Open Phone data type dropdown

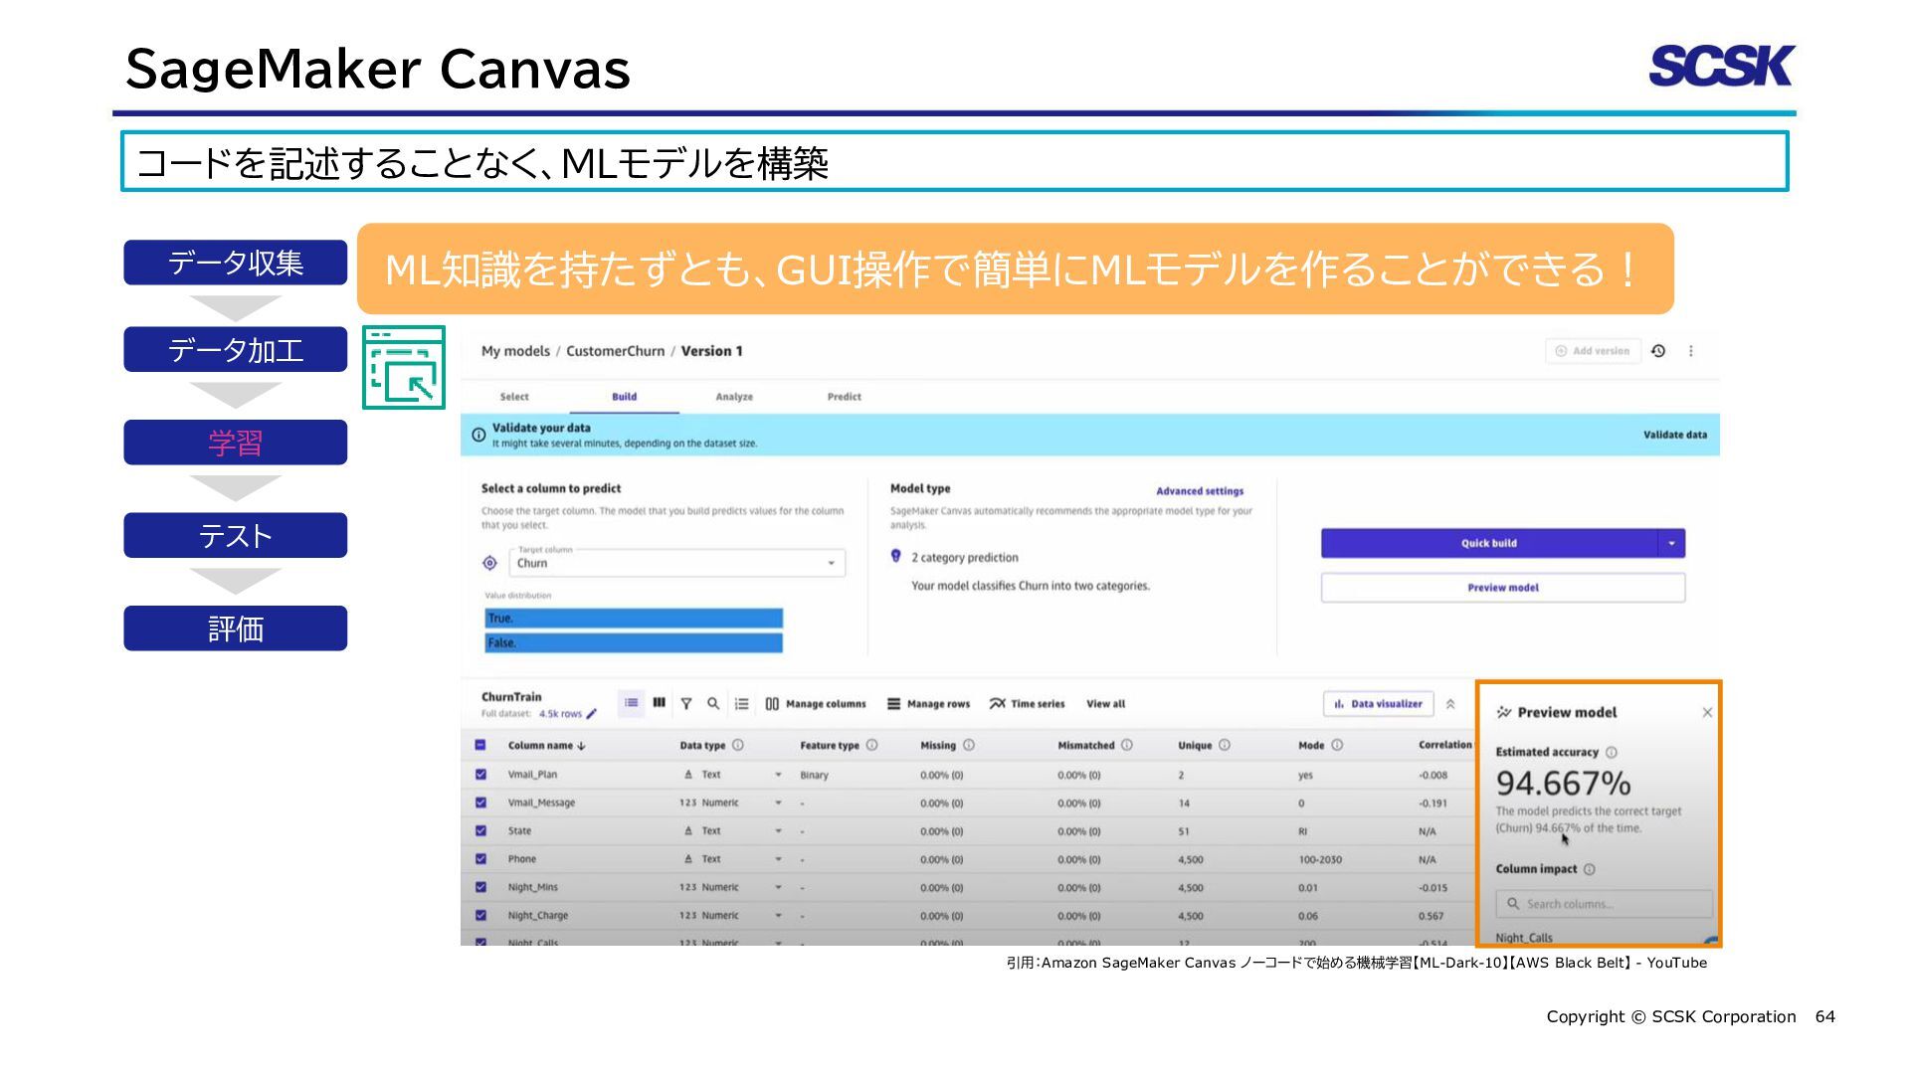coord(778,858)
